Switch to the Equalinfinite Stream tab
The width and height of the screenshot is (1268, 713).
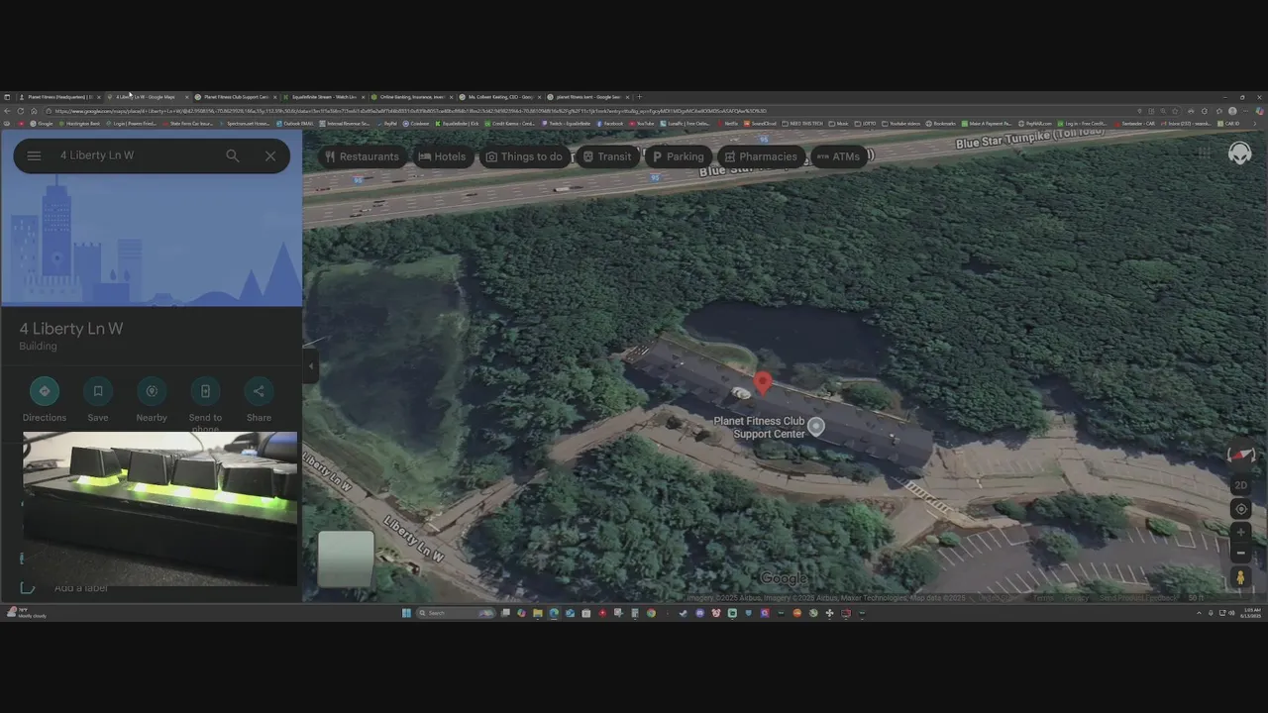(324, 97)
